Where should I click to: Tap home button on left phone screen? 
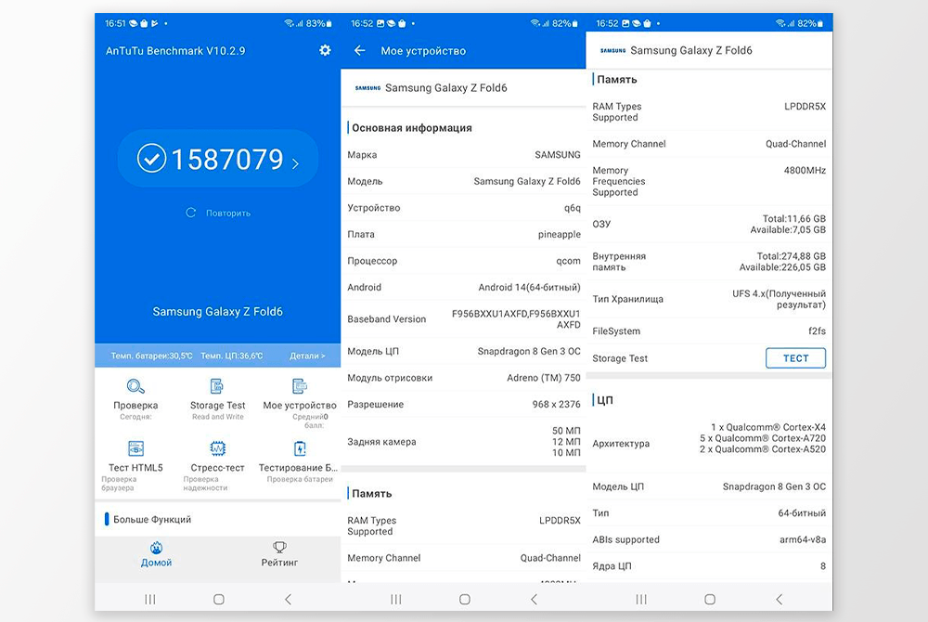pyautogui.click(x=218, y=600)
